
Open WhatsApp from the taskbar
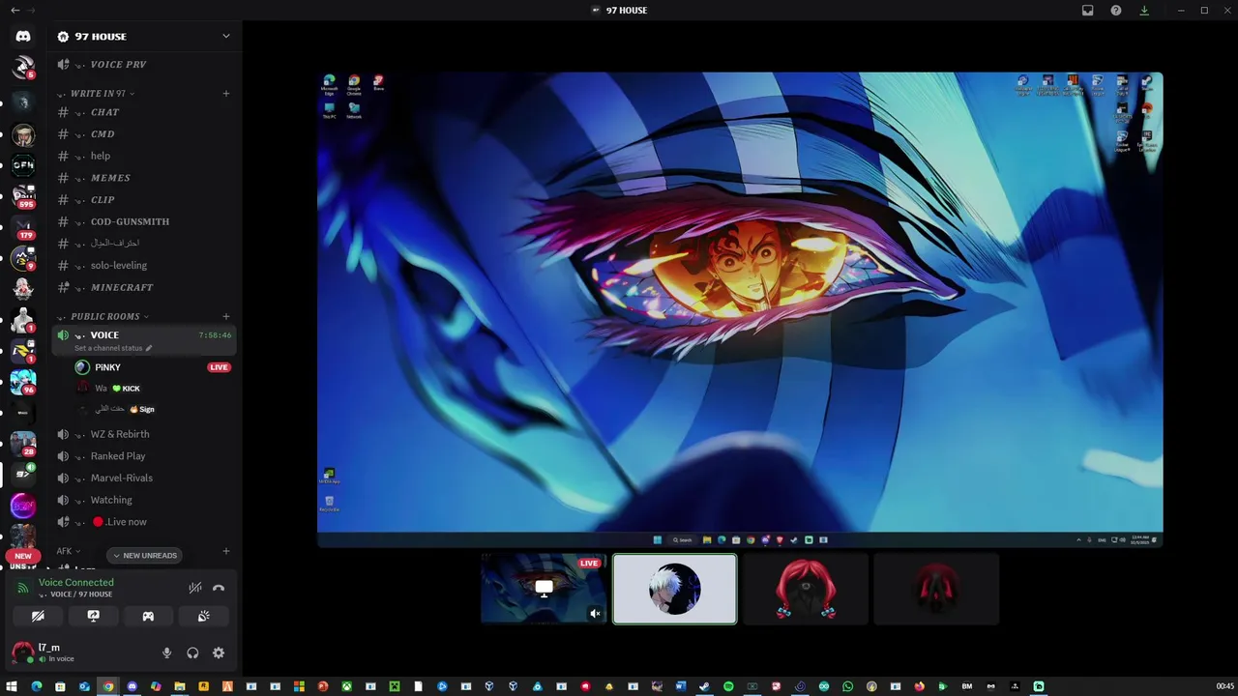tap(847, 686)
